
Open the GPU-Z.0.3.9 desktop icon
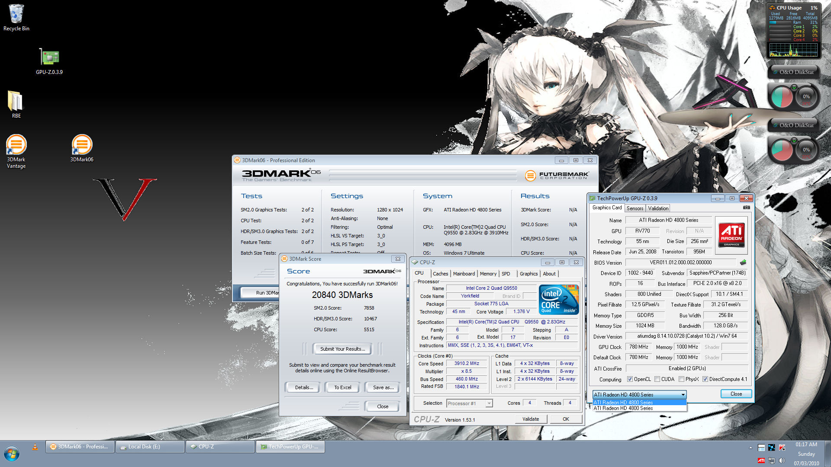tap(49, 61)
